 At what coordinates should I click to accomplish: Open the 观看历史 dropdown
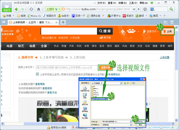(150, 31)
